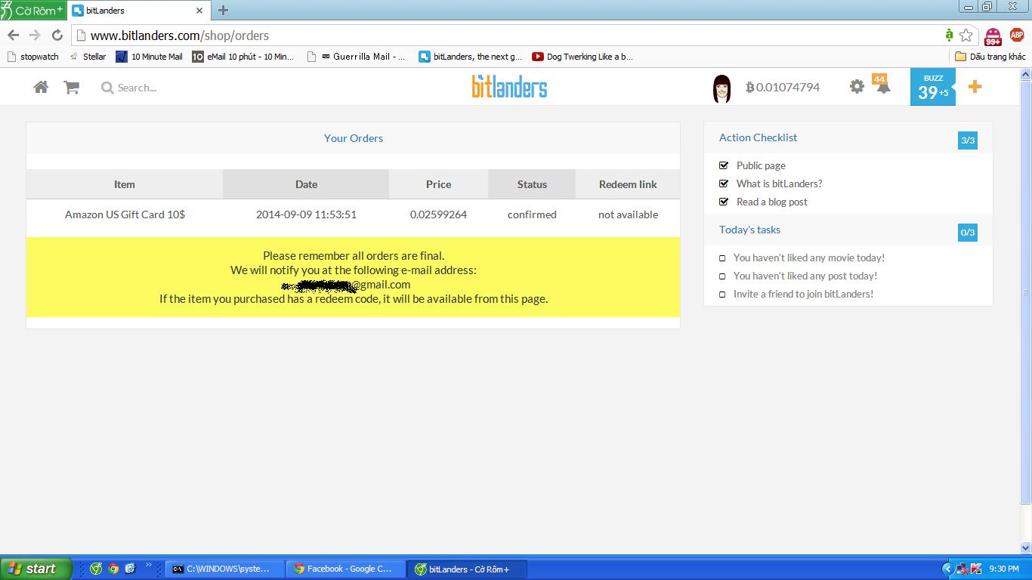Screen dimensions: 1032x580
Task: Go to the bitLanders home icon
Action: [41, 88]
